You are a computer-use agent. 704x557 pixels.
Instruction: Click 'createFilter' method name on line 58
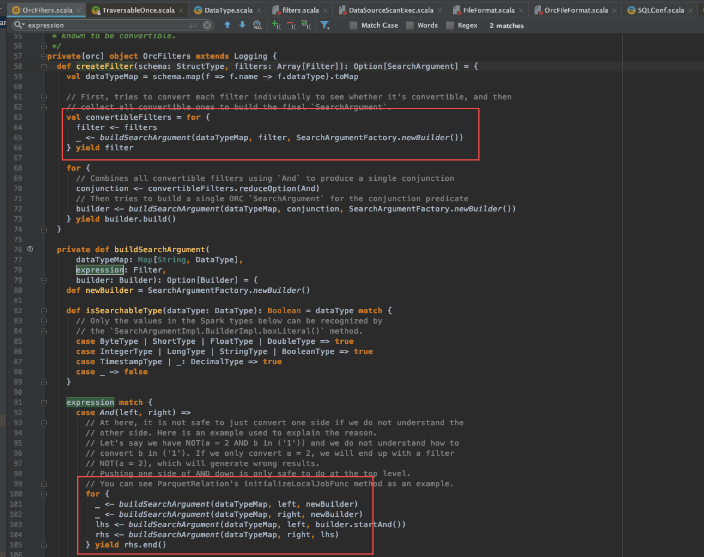point(105,66)
